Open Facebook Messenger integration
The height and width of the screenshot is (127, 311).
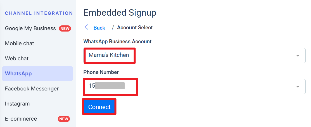click(32, 89)
